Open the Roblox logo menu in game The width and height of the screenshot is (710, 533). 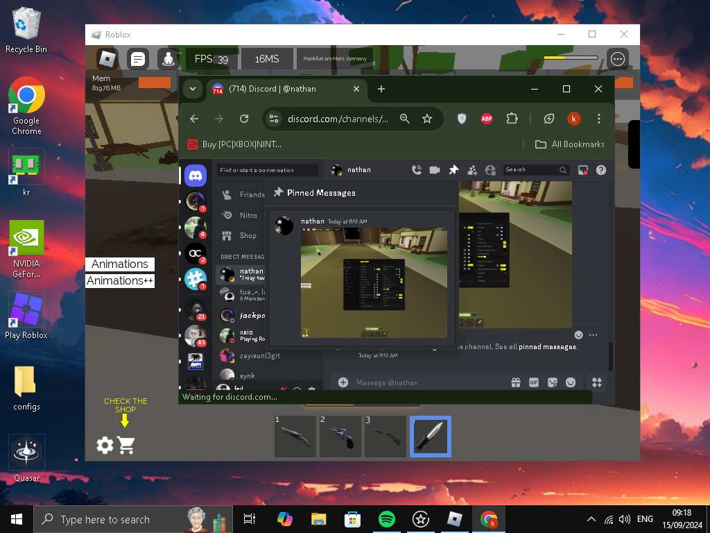pos(107,59)
